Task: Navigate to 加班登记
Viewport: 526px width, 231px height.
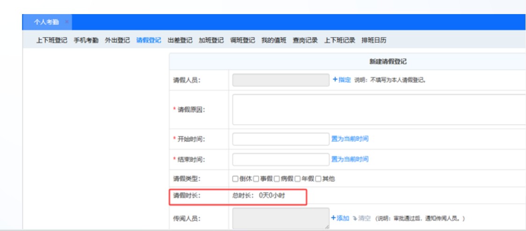Action: (211, 40)
